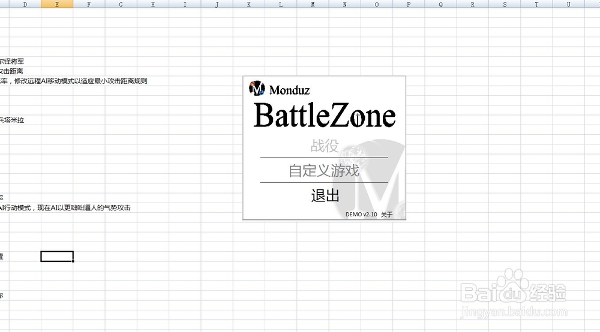Select column R header
Screen dimensions: 600x332
click(473, 4)
